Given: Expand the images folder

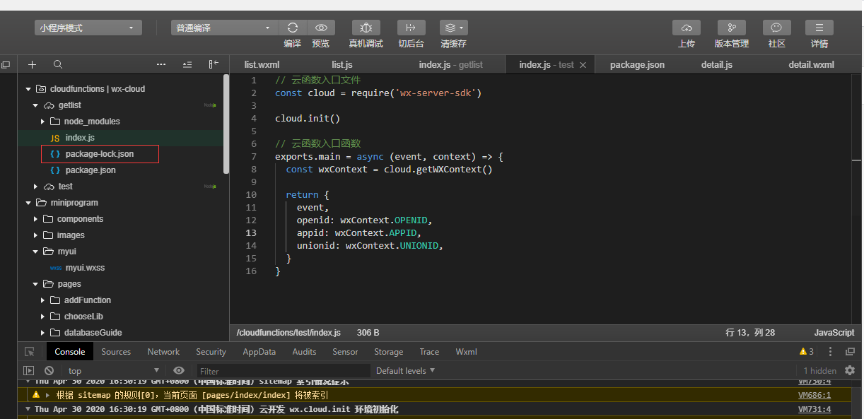Looking at the screenshot, I should [x=36, y=235].
